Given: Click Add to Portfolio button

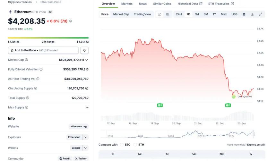Looking at the screenshot, I should click(43, 50).
